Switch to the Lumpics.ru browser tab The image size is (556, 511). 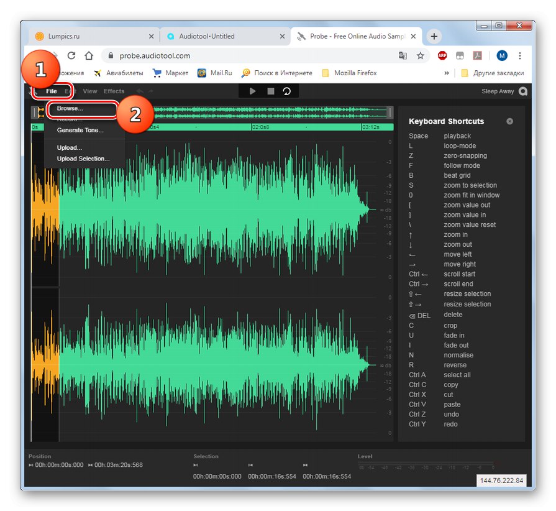tap(94, 36)
